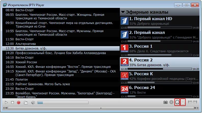Select the 12:00 Альтернатива entry
Viewport: 202px width, 113px height.
click(x=61, y=44)
